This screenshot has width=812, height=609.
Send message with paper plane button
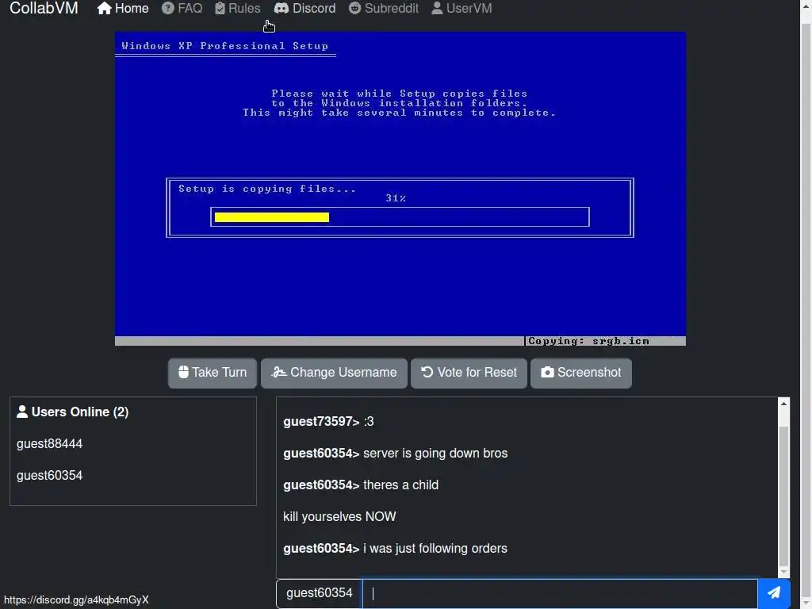[774, 593]
